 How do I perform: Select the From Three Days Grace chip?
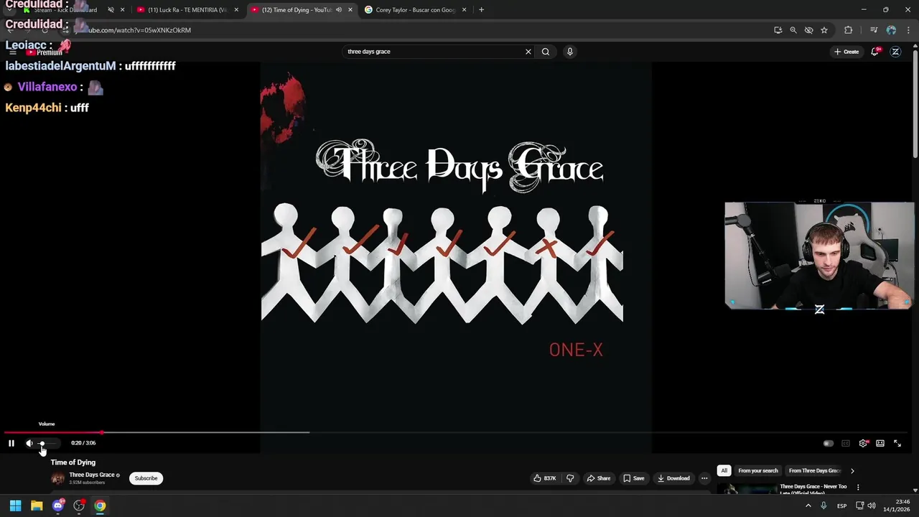(x=814, y=471)
